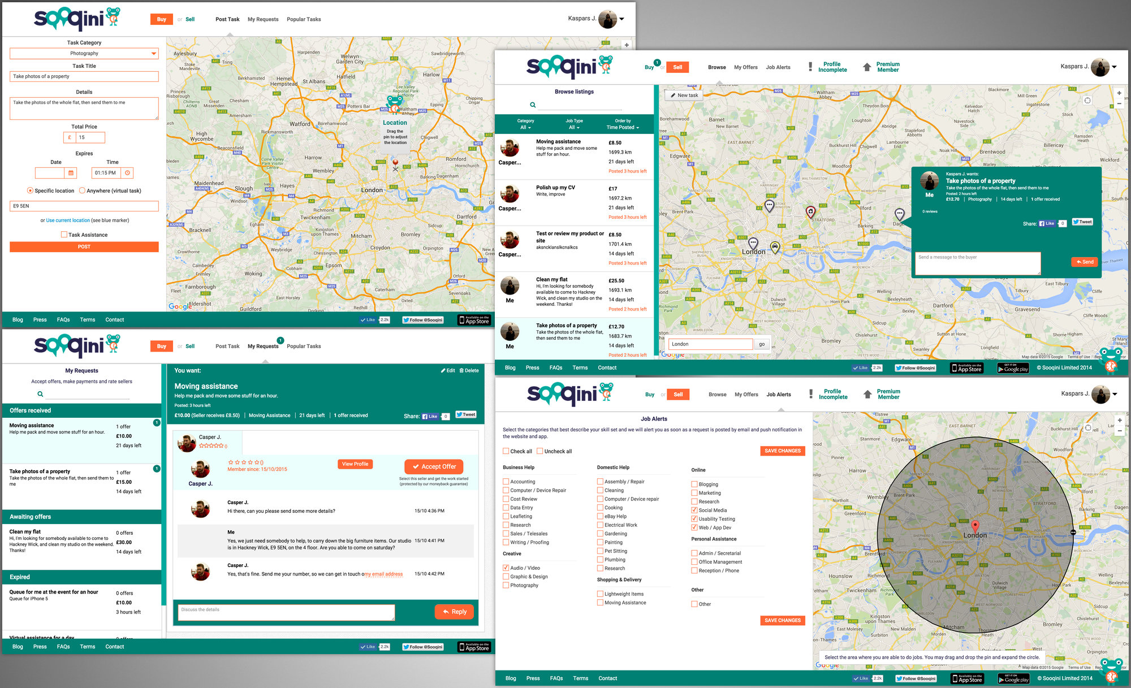1131x688 pixels.
Task: Click the search magnifier under Browse listings
Action: click(x=532, y=105)
